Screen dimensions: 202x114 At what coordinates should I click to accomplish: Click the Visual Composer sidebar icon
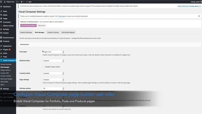coord(1,60)
